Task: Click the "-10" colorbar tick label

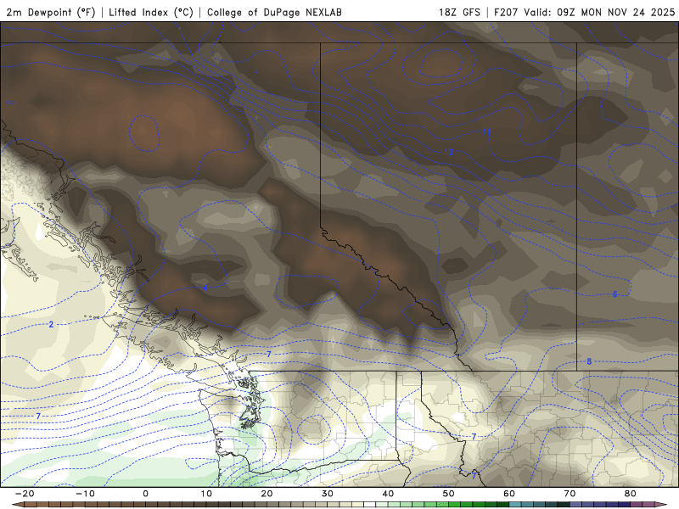Action: tap(85, 494)
